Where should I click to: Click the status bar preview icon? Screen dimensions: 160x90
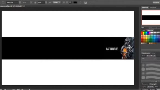pos(5,89)
